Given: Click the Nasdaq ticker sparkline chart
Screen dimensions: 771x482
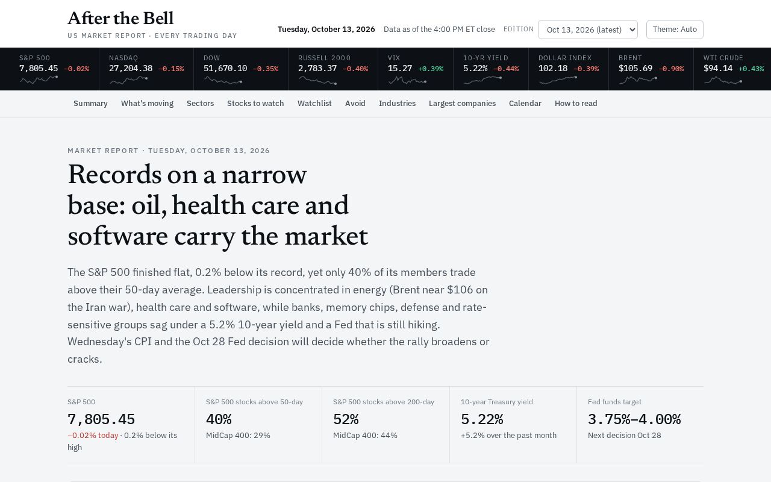Looking at the screenshot, I should tap(128, 80).
